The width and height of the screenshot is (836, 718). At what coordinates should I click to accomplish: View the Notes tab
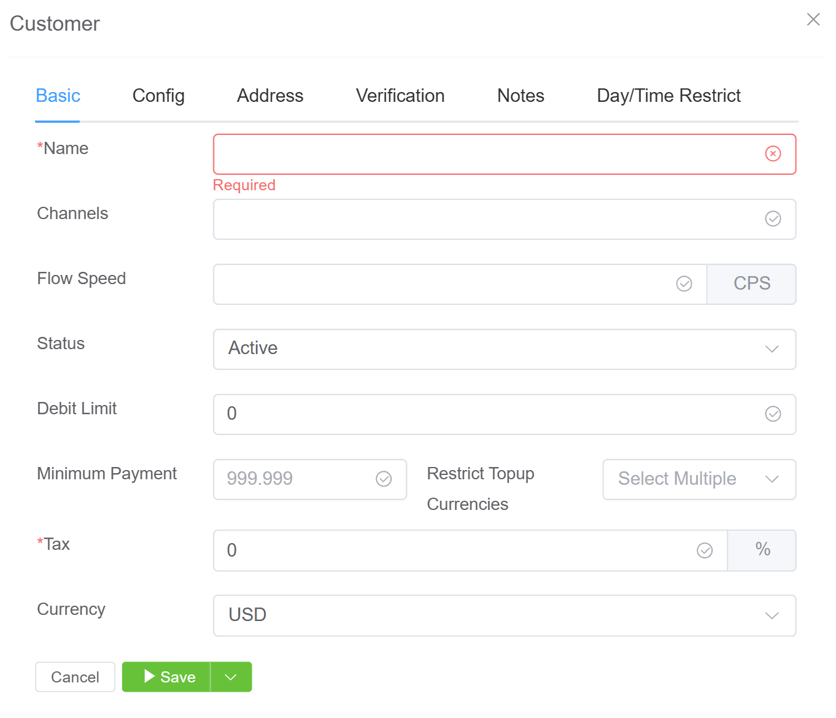pyautogui.click(x=521, y=96)
